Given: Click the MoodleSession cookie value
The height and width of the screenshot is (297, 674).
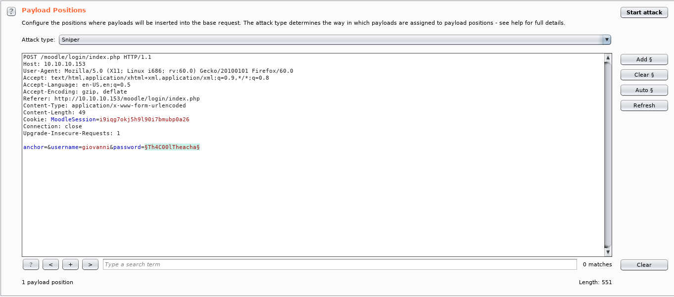Looking at the screenshot, I should 144,119.
